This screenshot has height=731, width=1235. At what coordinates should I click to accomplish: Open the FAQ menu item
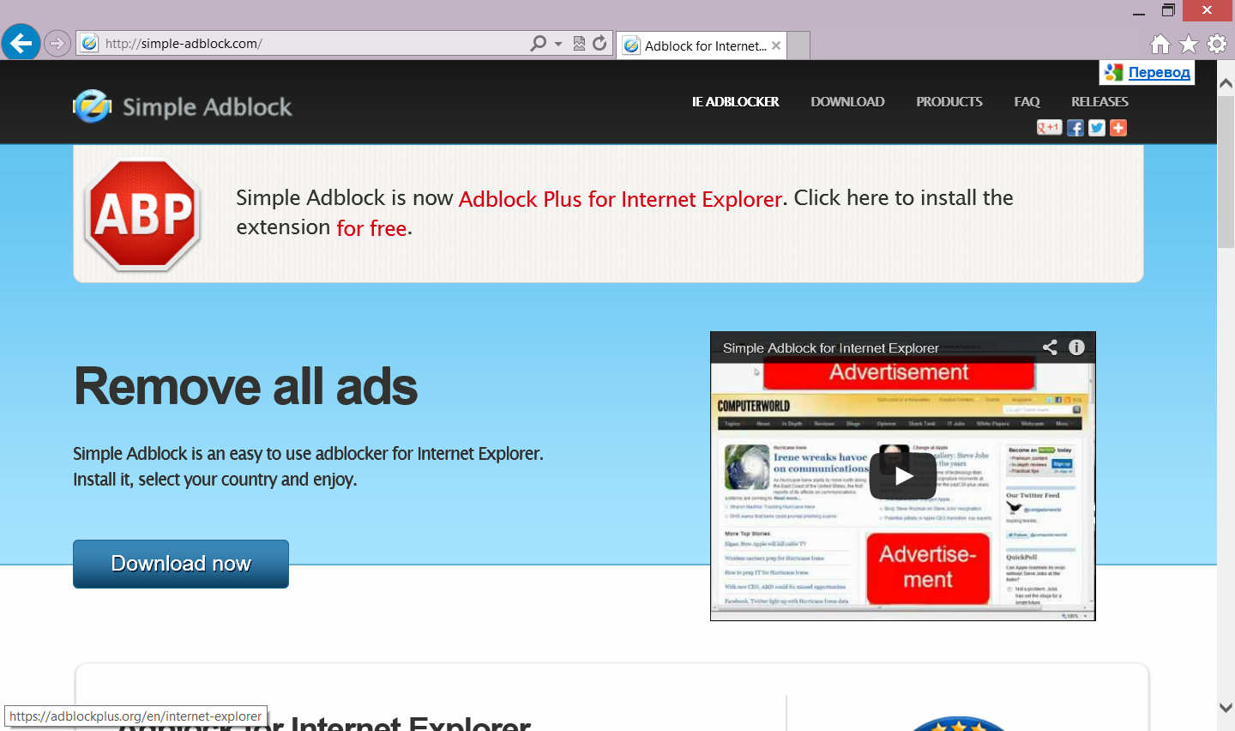1027,101
